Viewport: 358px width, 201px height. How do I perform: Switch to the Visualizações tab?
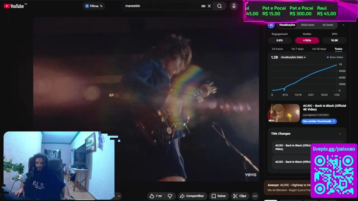point(287,25)
